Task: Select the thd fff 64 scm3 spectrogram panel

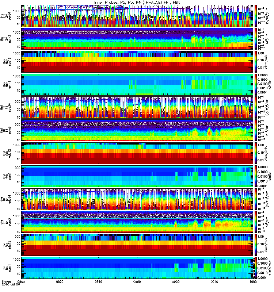Action: coord(137,130)
